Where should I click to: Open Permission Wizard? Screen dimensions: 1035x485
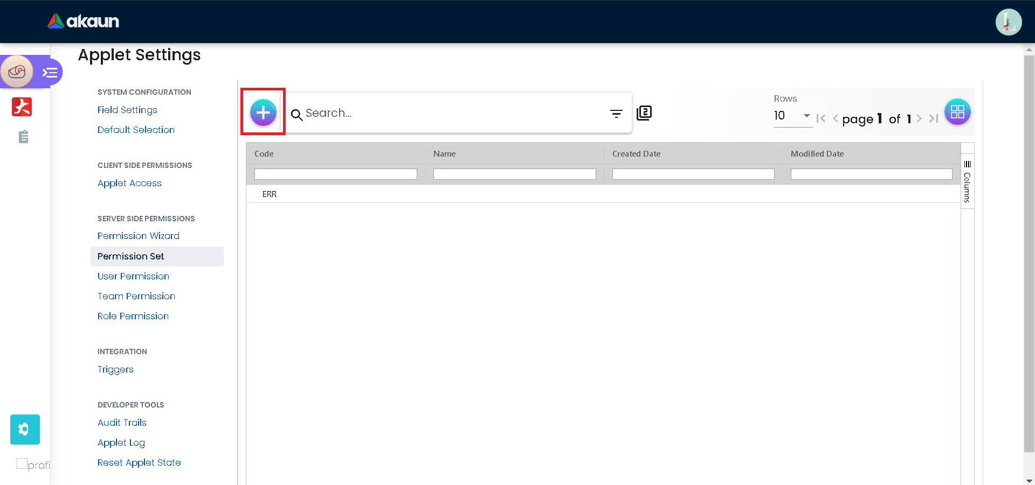tap(139, 236)
